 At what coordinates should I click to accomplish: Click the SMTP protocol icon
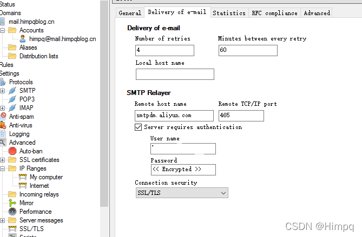click(x=12, y=91)
